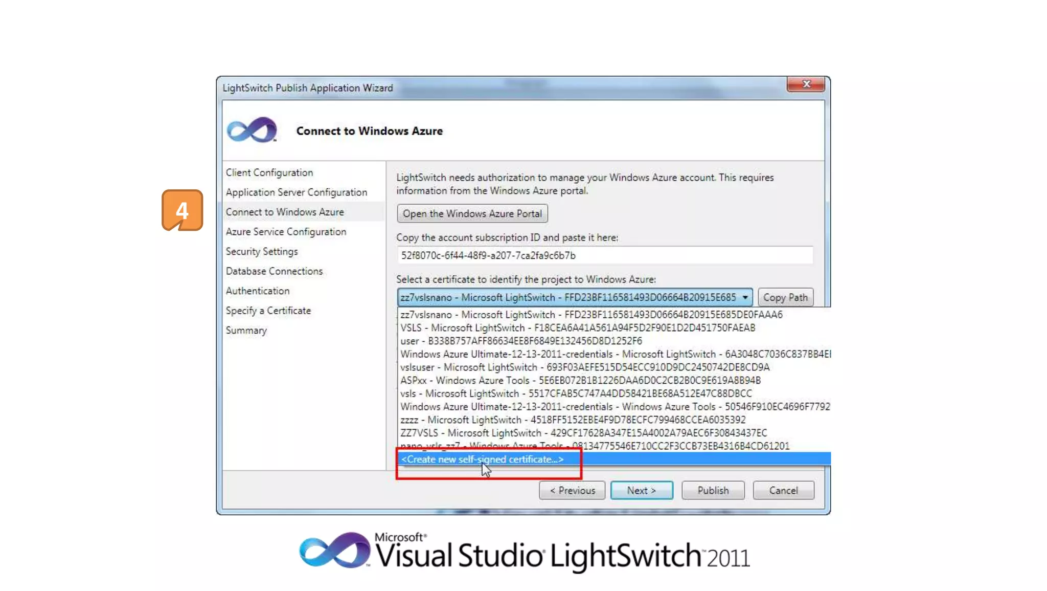Screen dimensions: 1047x591
Task: Switch to Azure Service Configuration step
Action: coord(285,232)
